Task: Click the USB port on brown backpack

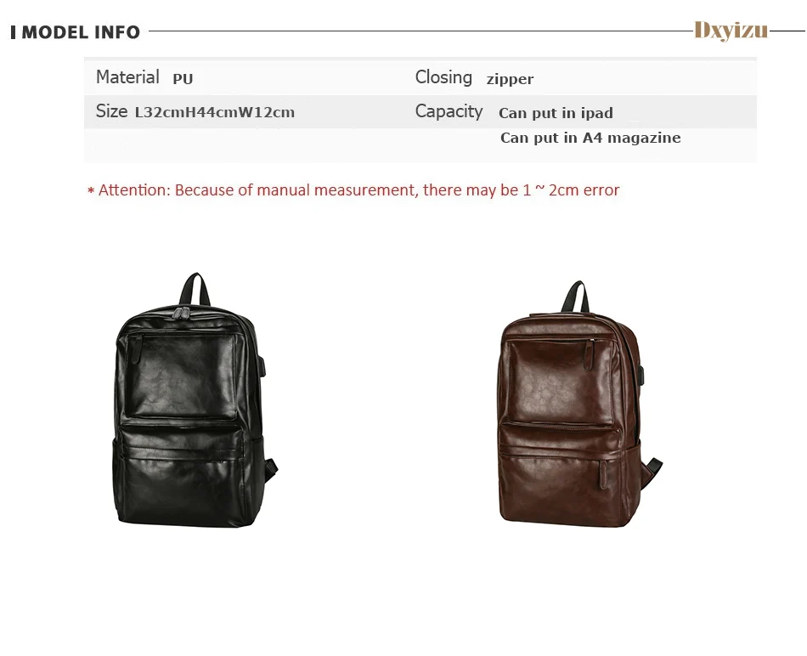Action: click(643, 370)
